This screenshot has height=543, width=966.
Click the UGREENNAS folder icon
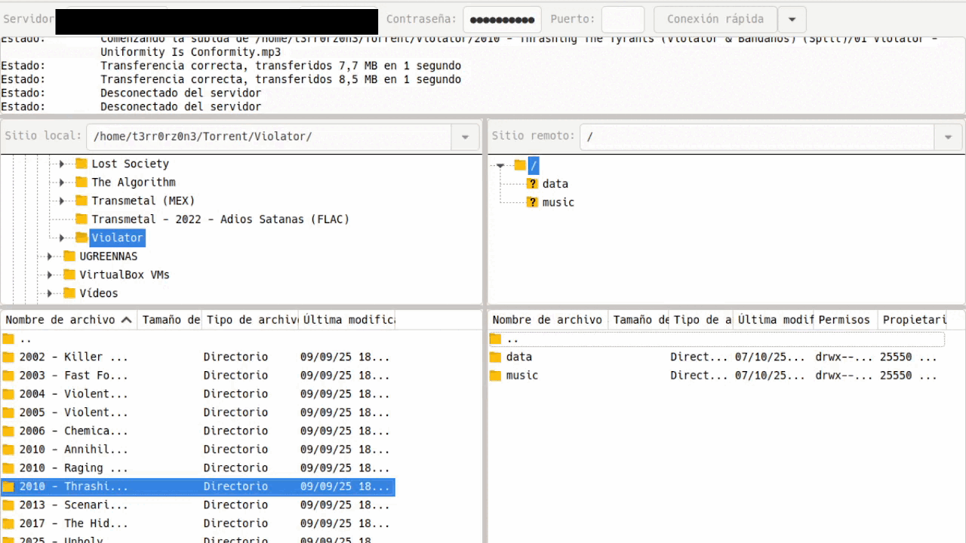point(69,256)
